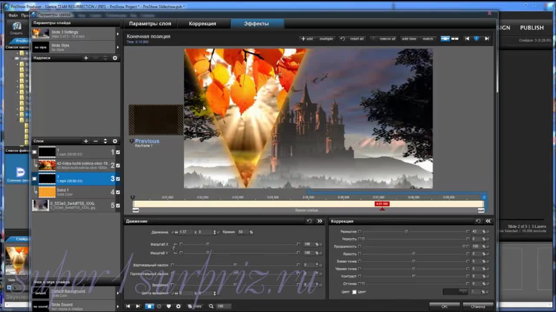Select the Эффекты tab
Viewport: 556px width, 312px height.
(x=256, y=23)
